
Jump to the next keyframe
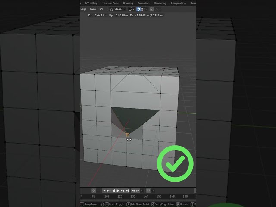coord(122,191)
